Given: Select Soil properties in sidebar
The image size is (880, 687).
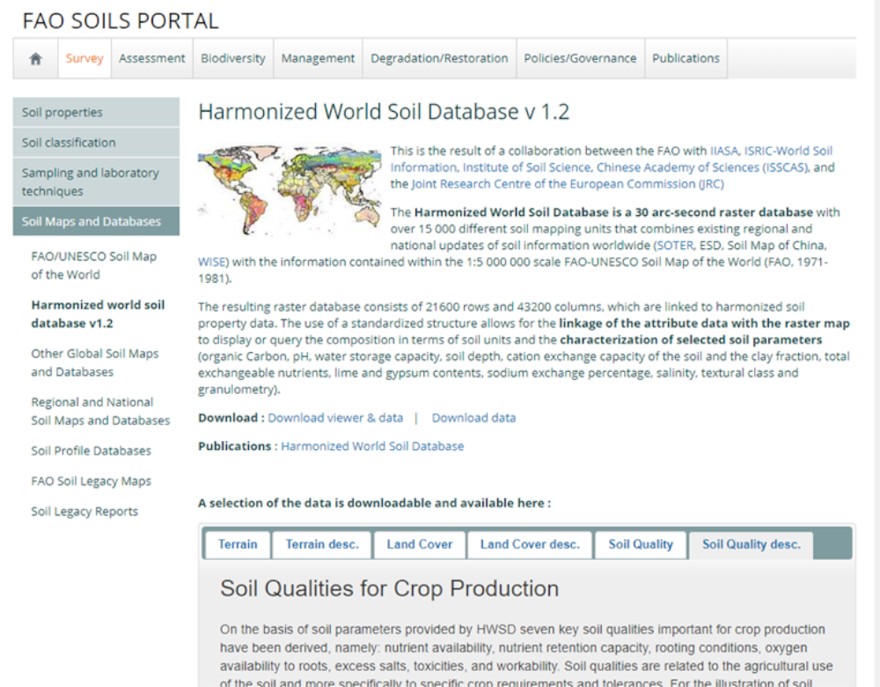Looking at the screenshot, I should coord(96,112).
